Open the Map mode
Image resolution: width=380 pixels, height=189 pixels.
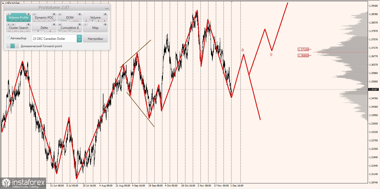[95, 28]
